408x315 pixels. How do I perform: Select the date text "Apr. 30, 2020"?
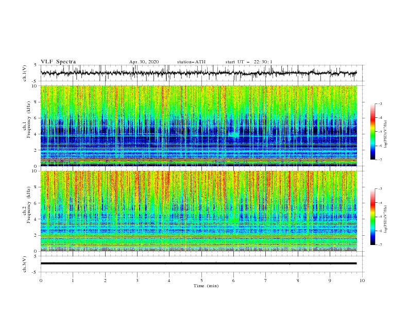coord(144,62)
